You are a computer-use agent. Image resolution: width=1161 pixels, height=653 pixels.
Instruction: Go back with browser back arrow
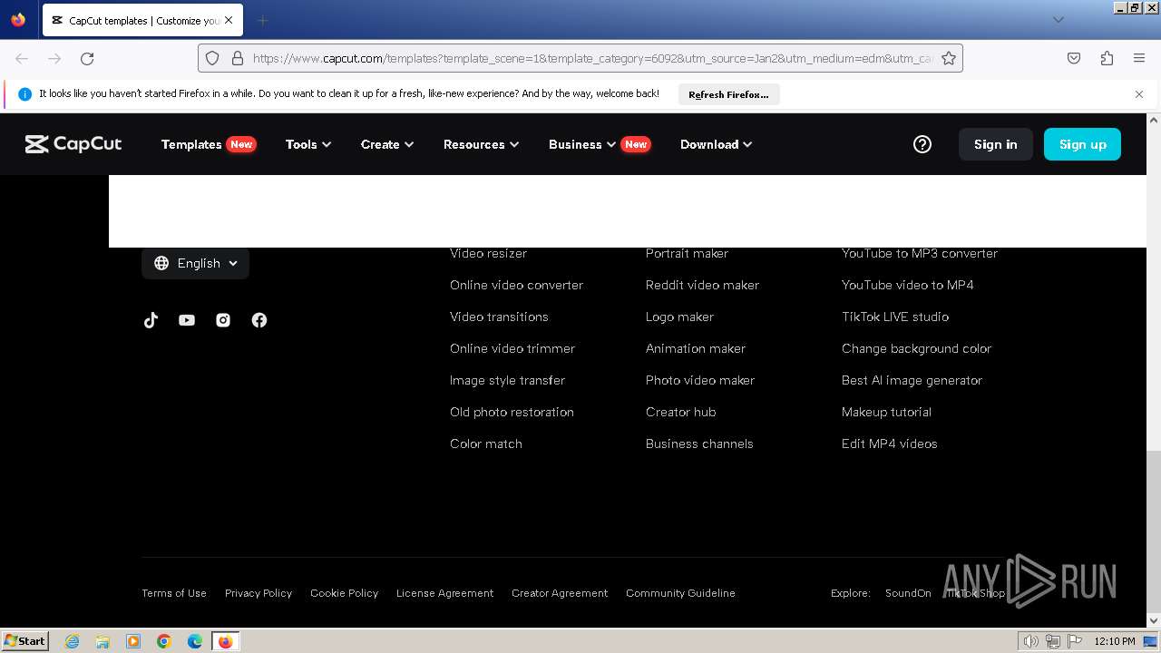pos(22,58)
